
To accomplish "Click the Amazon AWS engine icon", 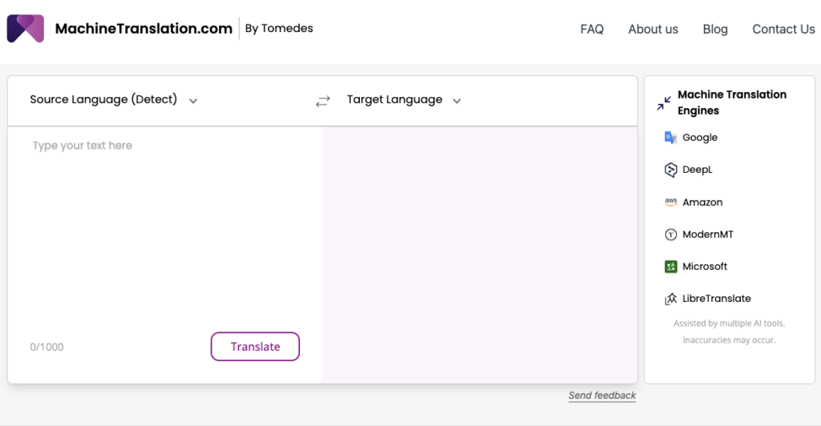I will click(671, 203).
